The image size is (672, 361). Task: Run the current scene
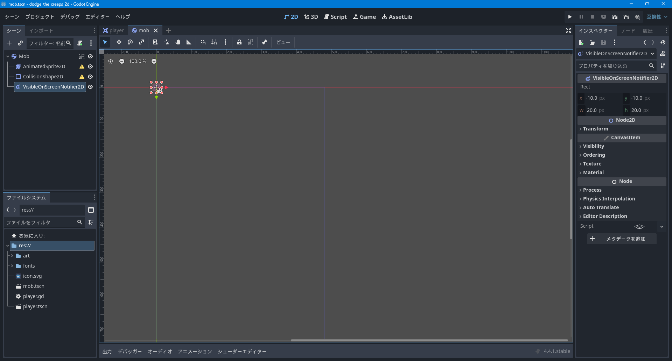(615, 17)
